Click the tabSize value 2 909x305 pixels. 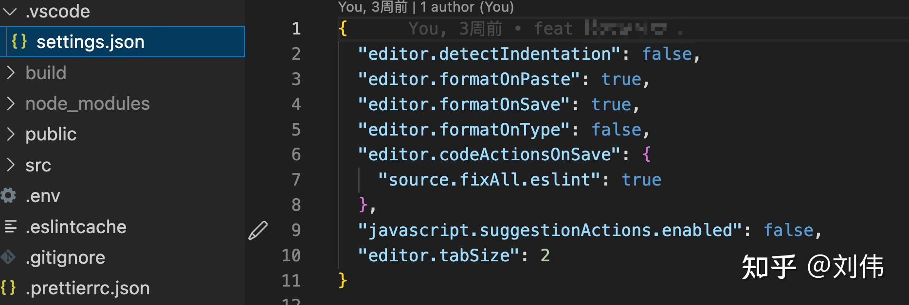pyautogui.click(x=545, y=255)
